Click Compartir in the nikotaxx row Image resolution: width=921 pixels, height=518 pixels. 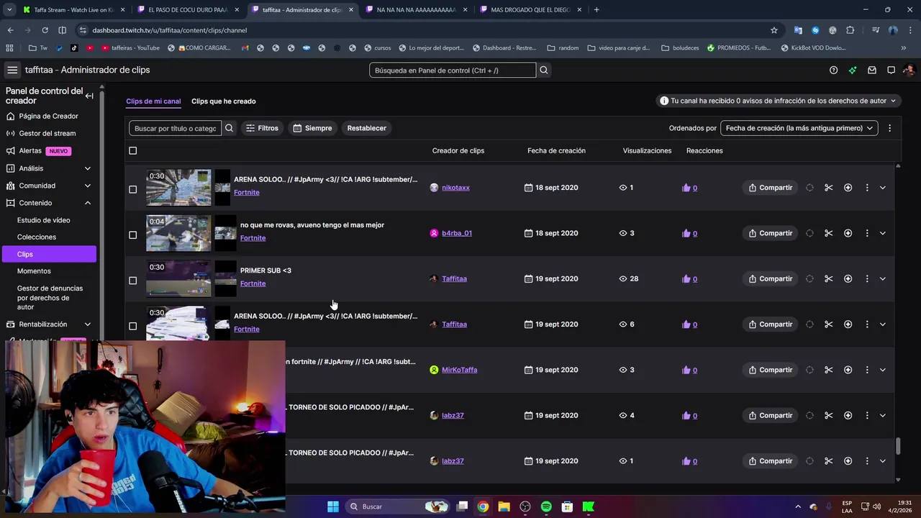tap(770, 188)
